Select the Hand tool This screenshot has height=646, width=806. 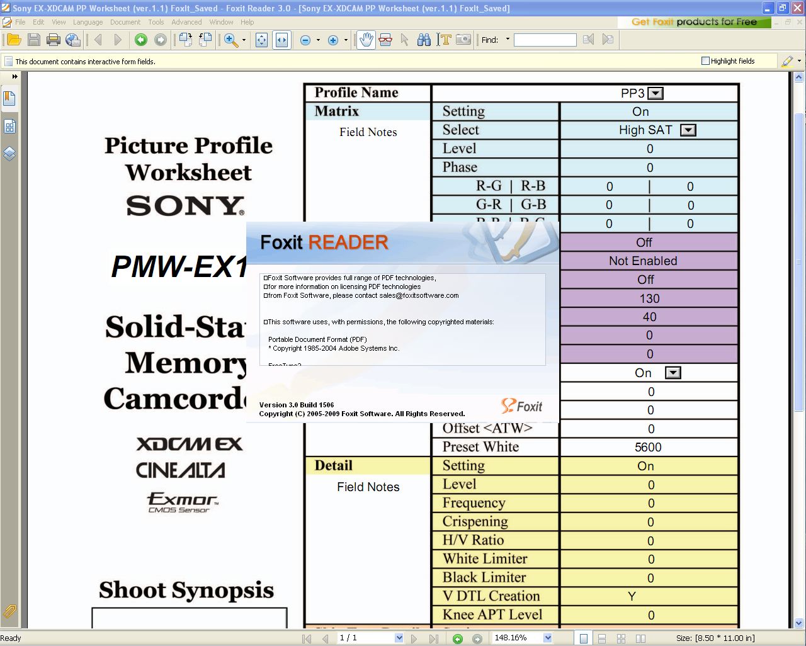pyautogui.click(x=366, y=40)
